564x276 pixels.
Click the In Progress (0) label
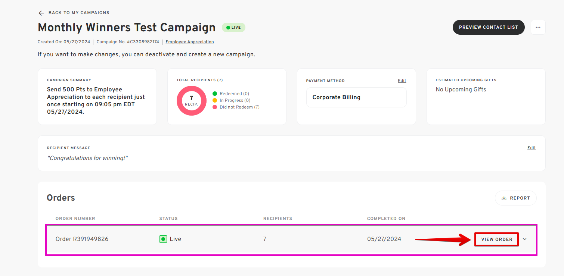coord(235,100)
